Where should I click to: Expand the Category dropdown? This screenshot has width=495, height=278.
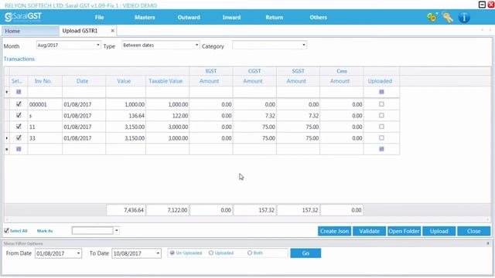304,45
